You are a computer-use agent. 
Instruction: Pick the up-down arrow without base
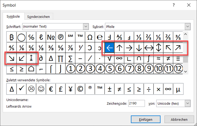point(158,48)
